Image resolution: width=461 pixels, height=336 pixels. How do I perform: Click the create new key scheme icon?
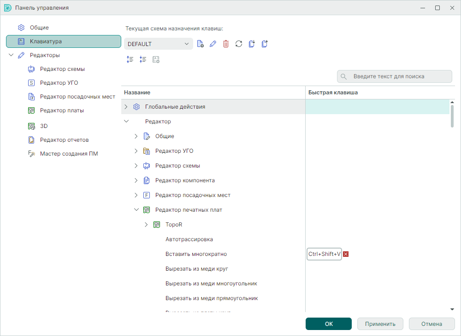200,44
